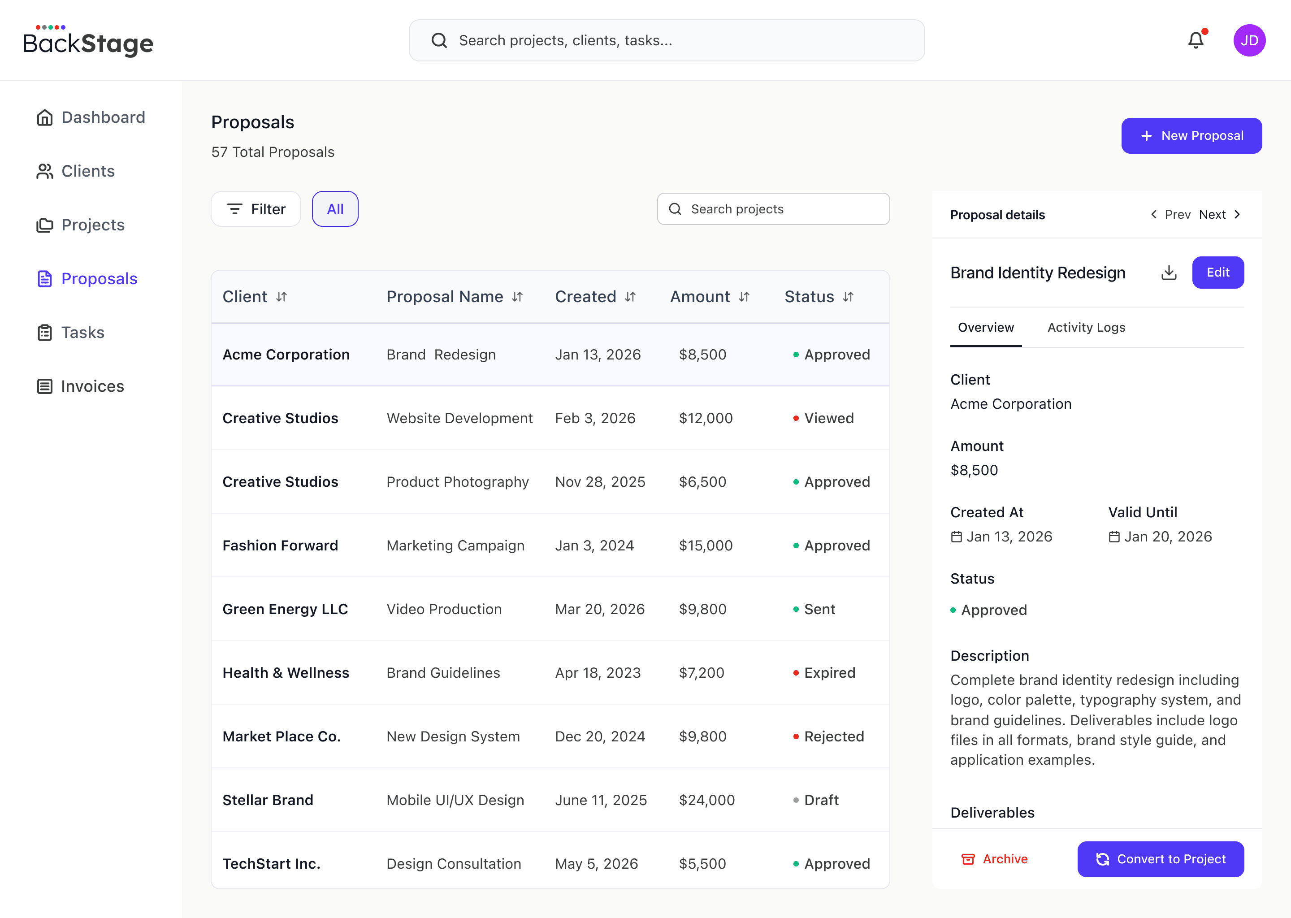Switch to the Activity Logs tab

coord(1086,327)
